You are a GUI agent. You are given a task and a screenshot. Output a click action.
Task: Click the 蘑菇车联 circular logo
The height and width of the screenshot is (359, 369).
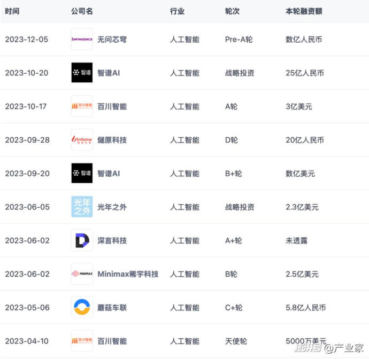pos(82,307)
